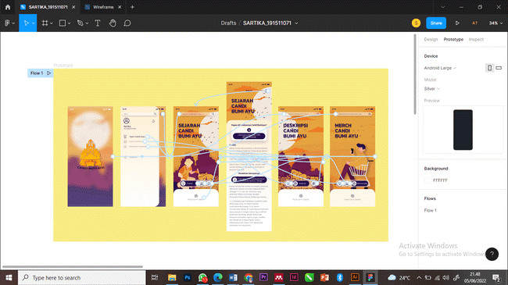This screenshot has height=285, width=508.
Task: Select the MERCH CANDI BUMI AYU frame
Action: pyautogui.click(x=352, y=156)
